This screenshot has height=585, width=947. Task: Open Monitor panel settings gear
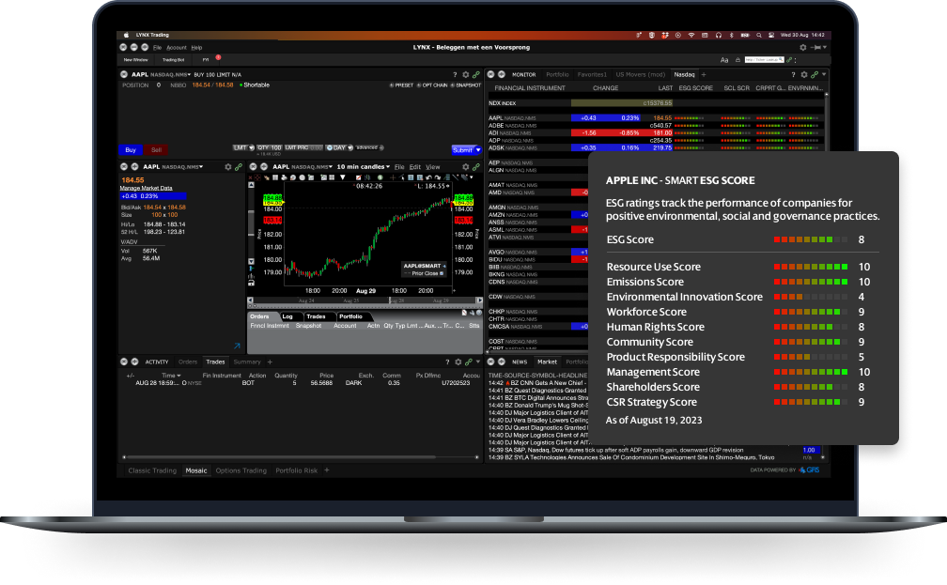804,75
